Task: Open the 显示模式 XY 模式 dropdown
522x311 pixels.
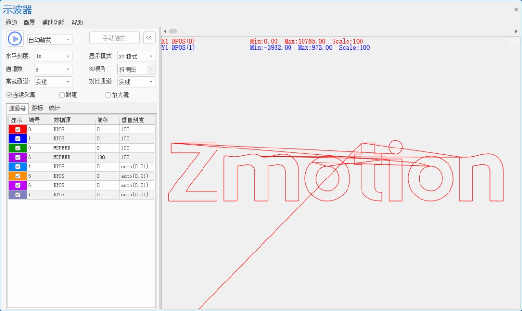Action: pos(136,56)
